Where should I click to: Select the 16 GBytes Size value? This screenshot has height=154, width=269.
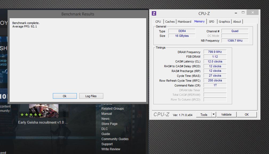[x=182, y=36]
